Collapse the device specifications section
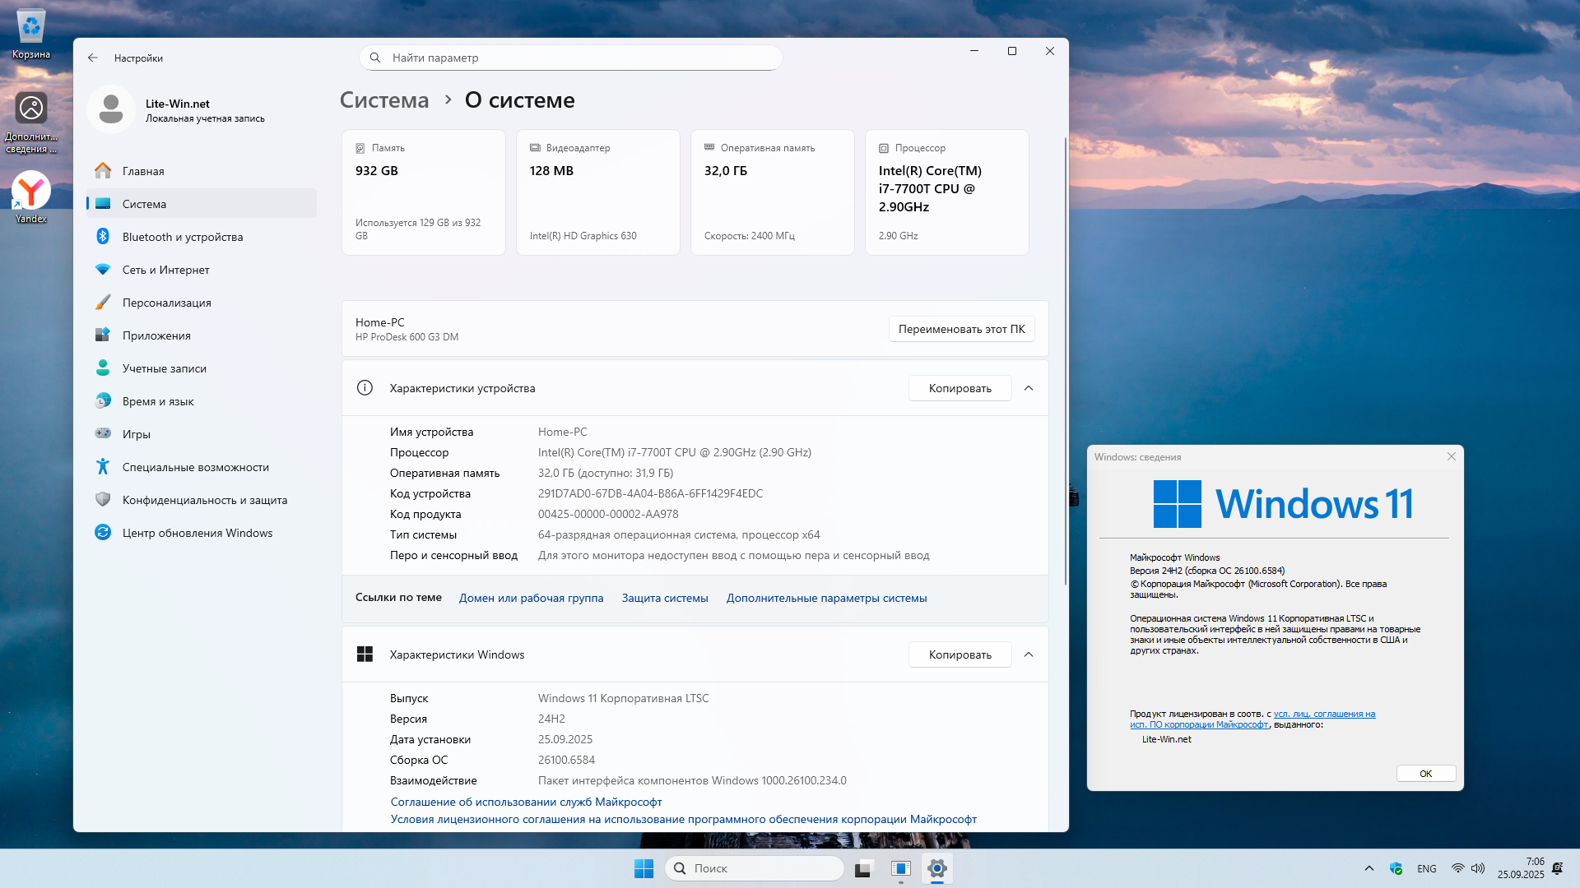Image resolution: width=1580 pixels, height=888 pixels. pyautogui.click(x=1029, y=388)
